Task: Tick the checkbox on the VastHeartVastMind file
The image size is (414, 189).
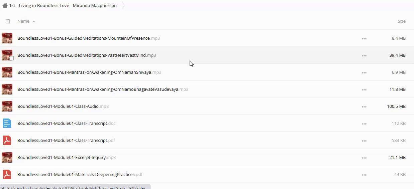Action: click(11, 58)
